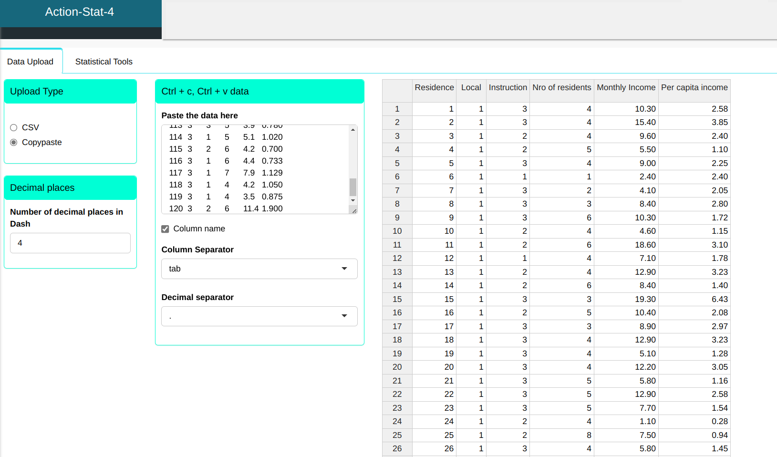Viewport: 777px width, 457px height.
Task: Click the Nro of residents column header
Action: coord(561,87)
